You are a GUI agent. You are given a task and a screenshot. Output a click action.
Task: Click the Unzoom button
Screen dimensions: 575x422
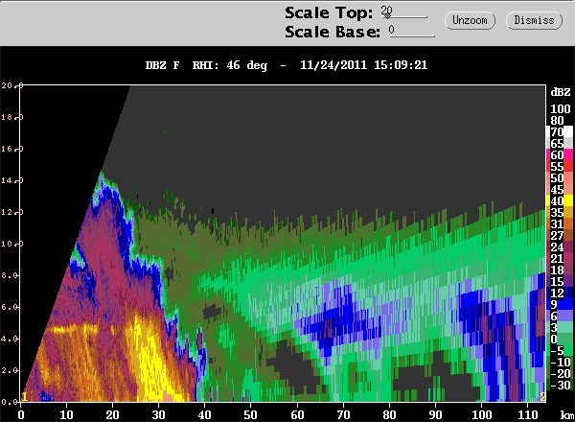470,20
